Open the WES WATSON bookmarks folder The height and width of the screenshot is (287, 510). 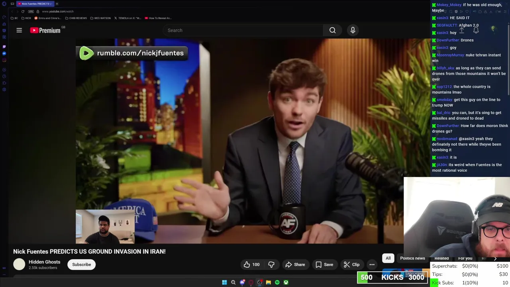pyautogui.click(x=100, y=18)
